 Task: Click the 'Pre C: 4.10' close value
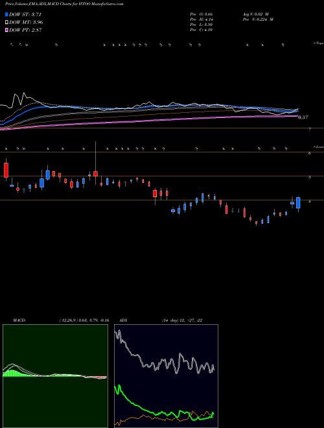click(x=202, y=30)
